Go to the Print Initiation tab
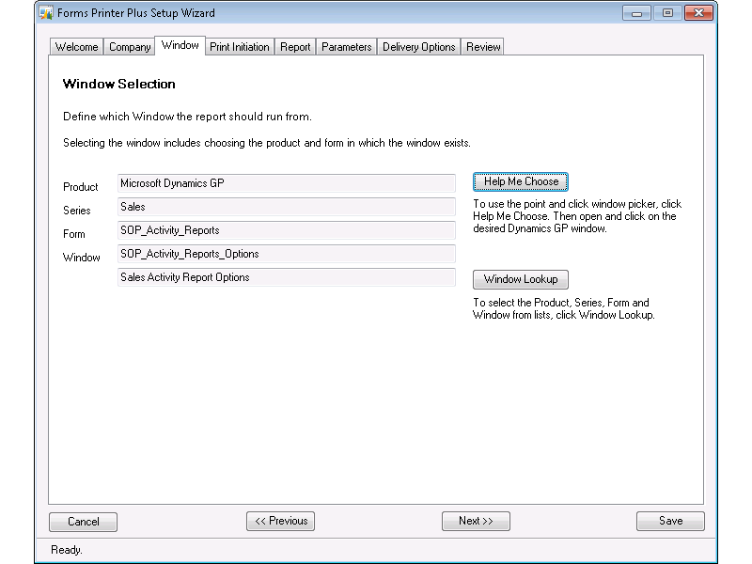 pos(239,47)
